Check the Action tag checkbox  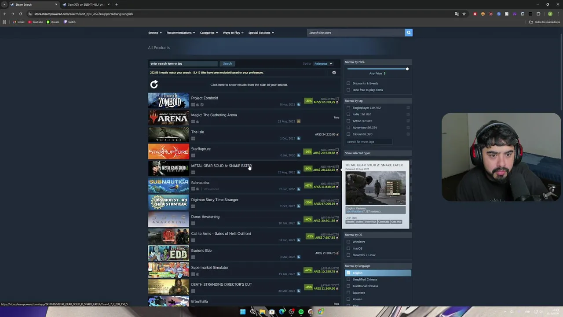tap(348, 121)
